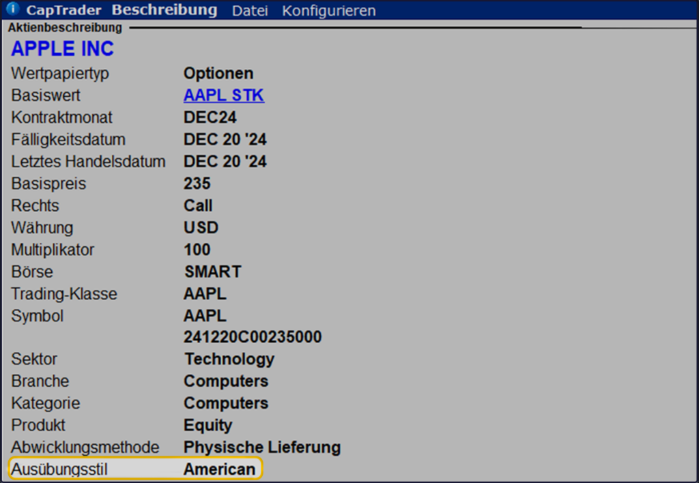Click the Branche label
This screenshot has width=699, height=483.
40,381
